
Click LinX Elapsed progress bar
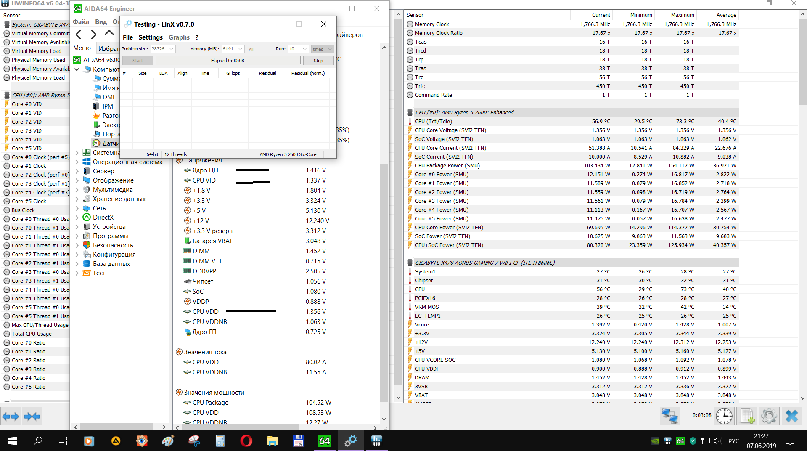click(x=228, y=61)
